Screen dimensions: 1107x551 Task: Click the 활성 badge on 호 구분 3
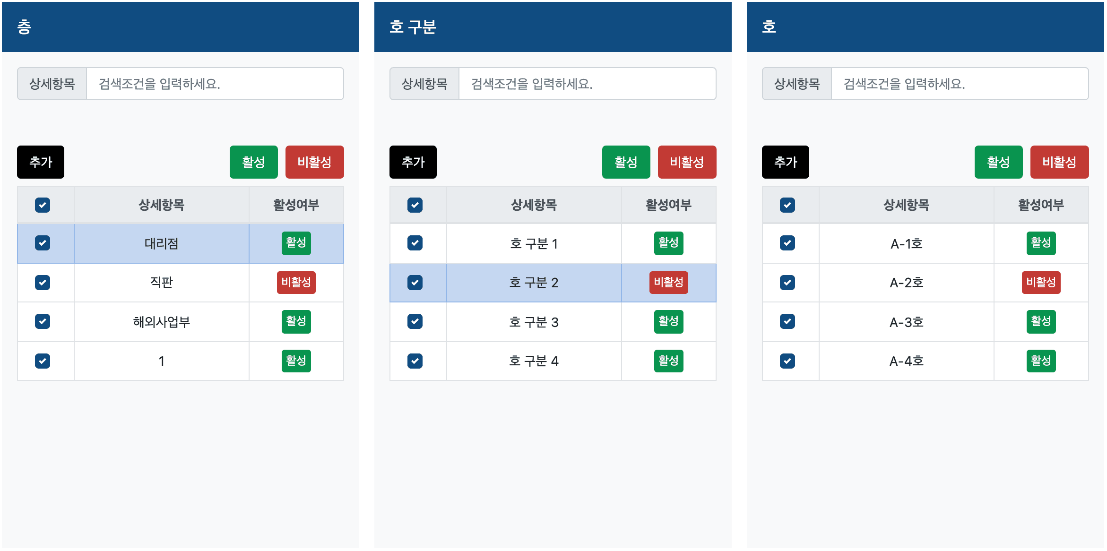pyautogui.click(x=668, y=321)
